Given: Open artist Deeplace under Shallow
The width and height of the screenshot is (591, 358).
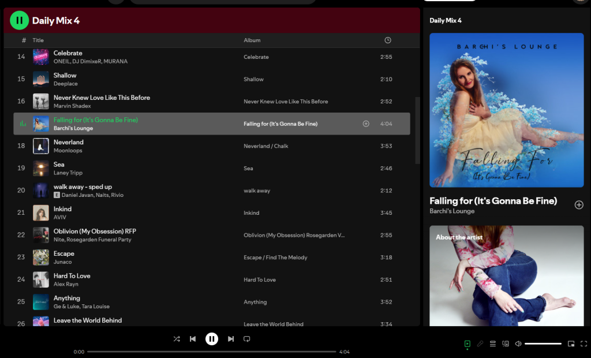Looking at the screenshot, I should [x=66, y=84].
